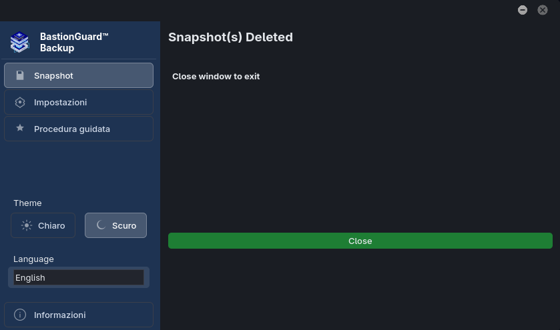Click the Snapshot(s) Deleted heading

231,37
